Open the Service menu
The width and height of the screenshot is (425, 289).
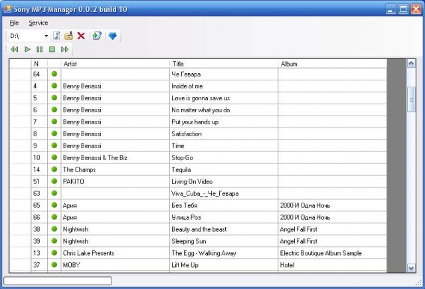tap(39, 23)
